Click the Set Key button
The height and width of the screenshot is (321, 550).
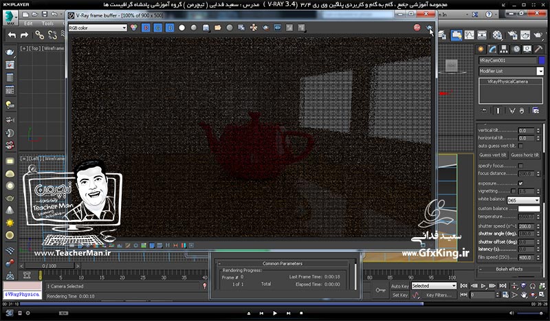(x=400, y=295)
